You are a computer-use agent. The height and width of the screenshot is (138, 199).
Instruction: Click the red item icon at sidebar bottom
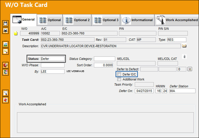click(5, 100)
